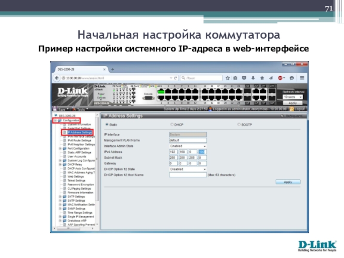The width and height of the screenshot is (344, 258).
Task: Select the DHCP radio button
Action: 172,125
